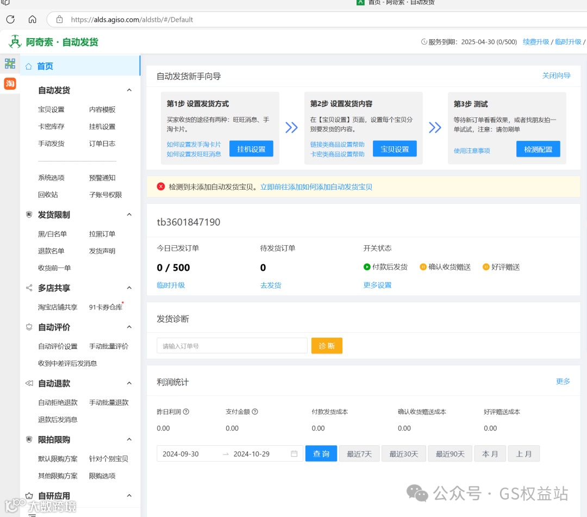Screen dimensions: 587x517
Task: Open the app grid icon in left rail
Action: [x=10, y=64]
